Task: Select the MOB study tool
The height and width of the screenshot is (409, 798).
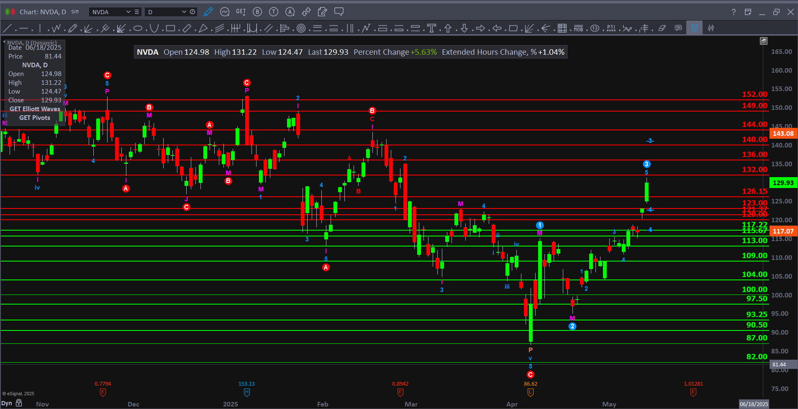Action: pyautogui.click(x=578, y=28)
